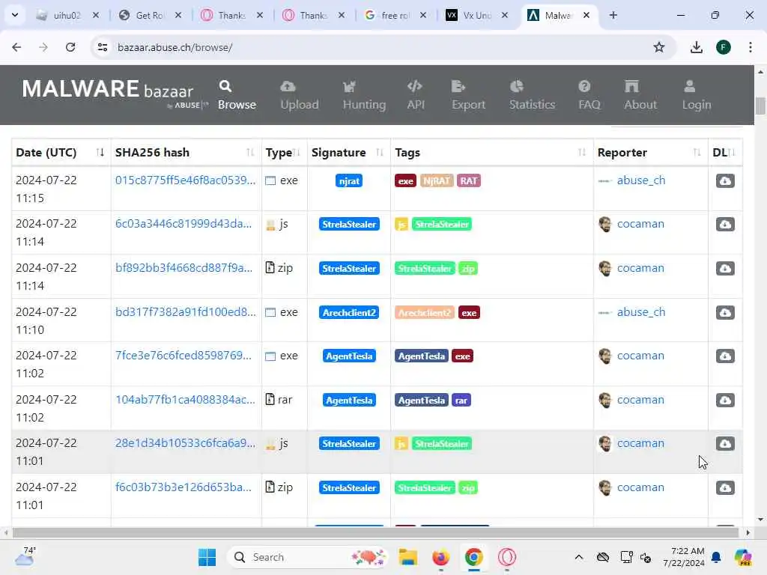The height and width of the screenshot is (575, 767).
Task: Open hash link bf892bb3f4668cd887f9a
Action: click(x=184, y=268)
